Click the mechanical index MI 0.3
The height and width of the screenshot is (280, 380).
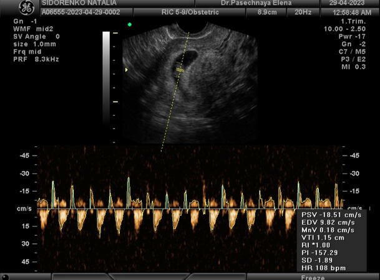353,67
